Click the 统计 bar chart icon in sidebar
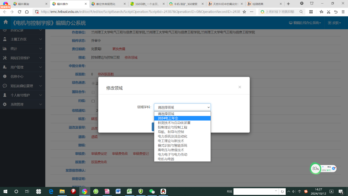The height and width of the screenshot is (196, 348). pyautogui.click(x=5, y=49)
